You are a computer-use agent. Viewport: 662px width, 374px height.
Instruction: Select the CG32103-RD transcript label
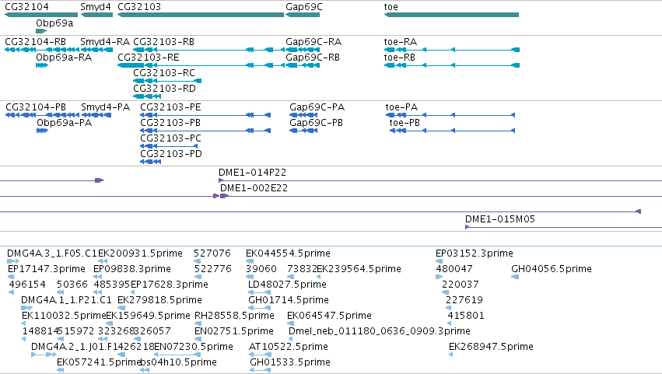coord(164,89)
